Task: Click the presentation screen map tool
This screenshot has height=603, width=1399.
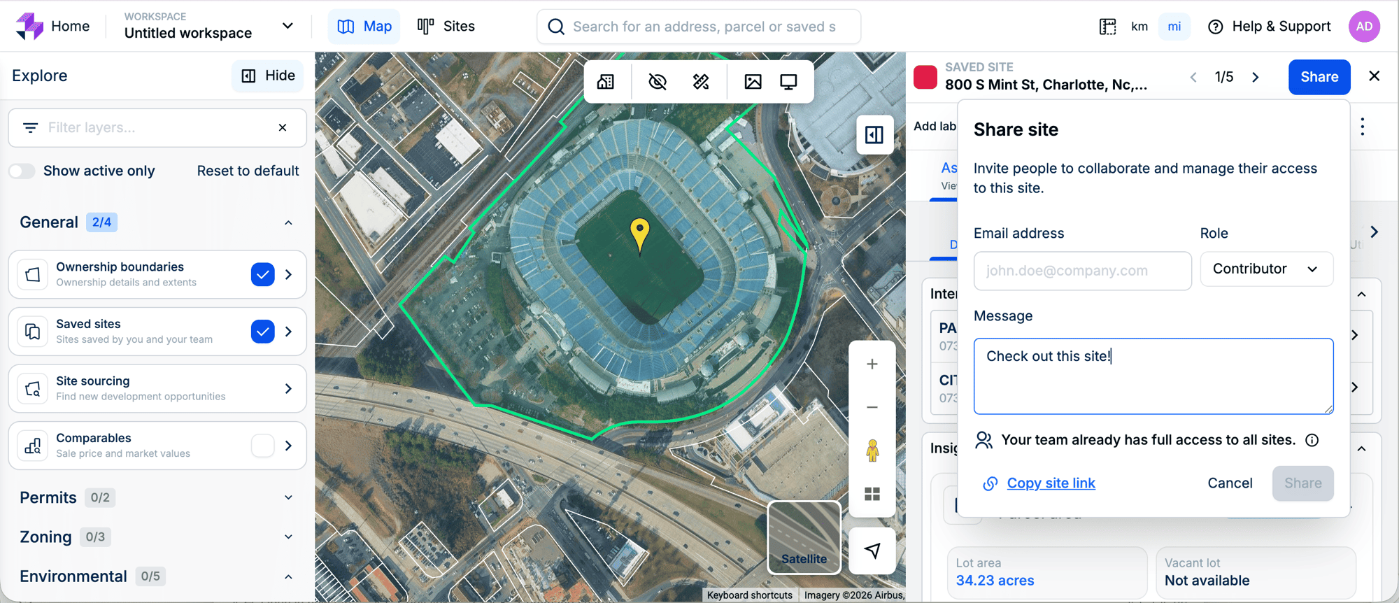Action: [788, 82]
